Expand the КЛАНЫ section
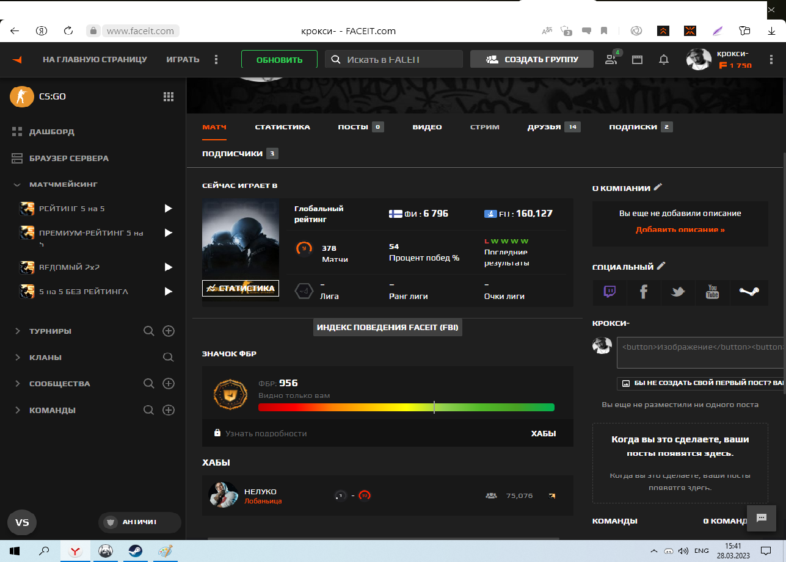This screenshot has width=786, height=562. (16, 357)
